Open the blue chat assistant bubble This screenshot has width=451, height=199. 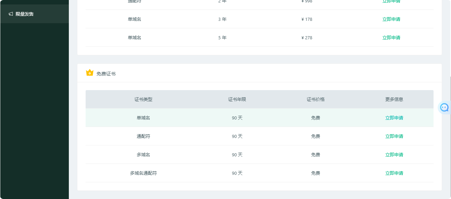pyautogui.click(x=444, y=108)
